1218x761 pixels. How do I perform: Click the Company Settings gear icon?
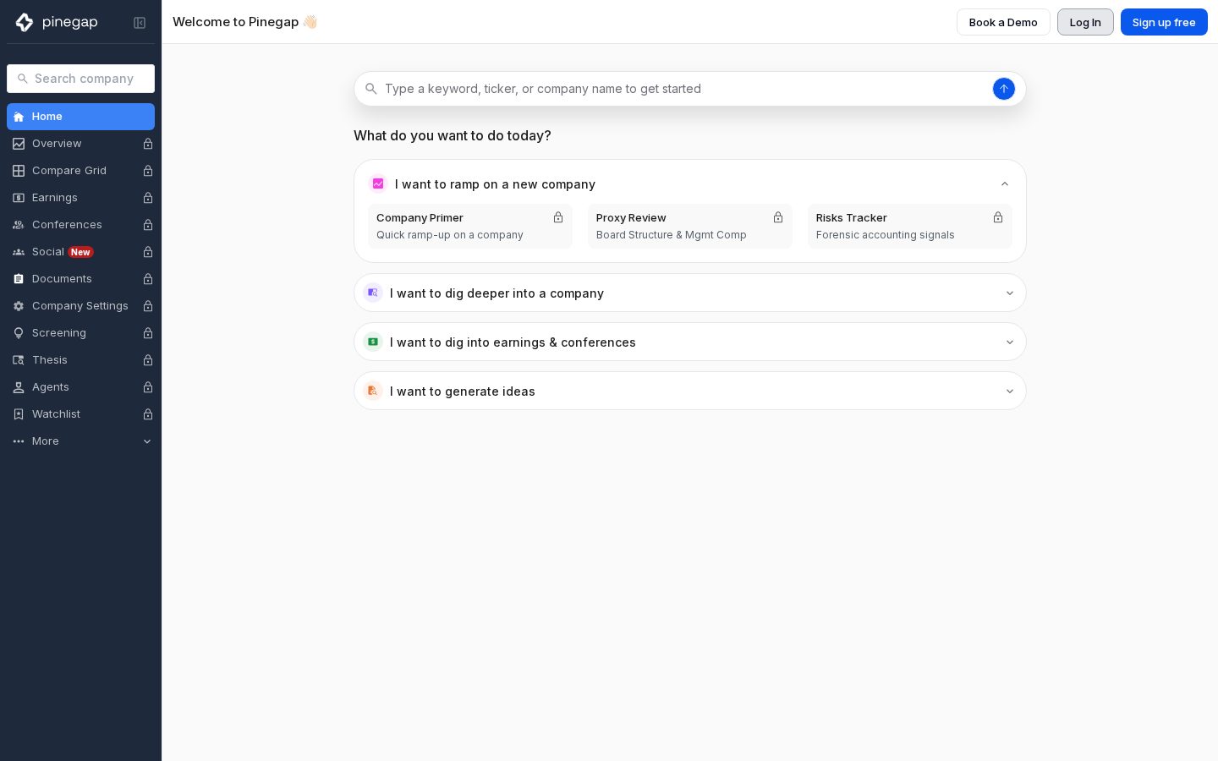click(19, 306)
